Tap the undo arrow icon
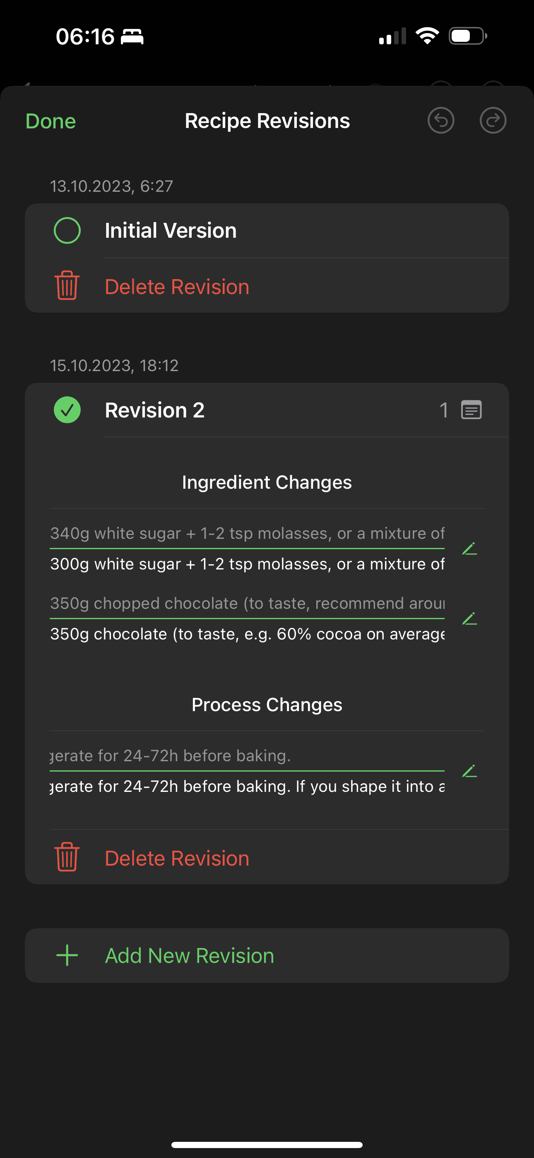Image resolution: width=534 pixels, height=1158 pixels. 441,120
